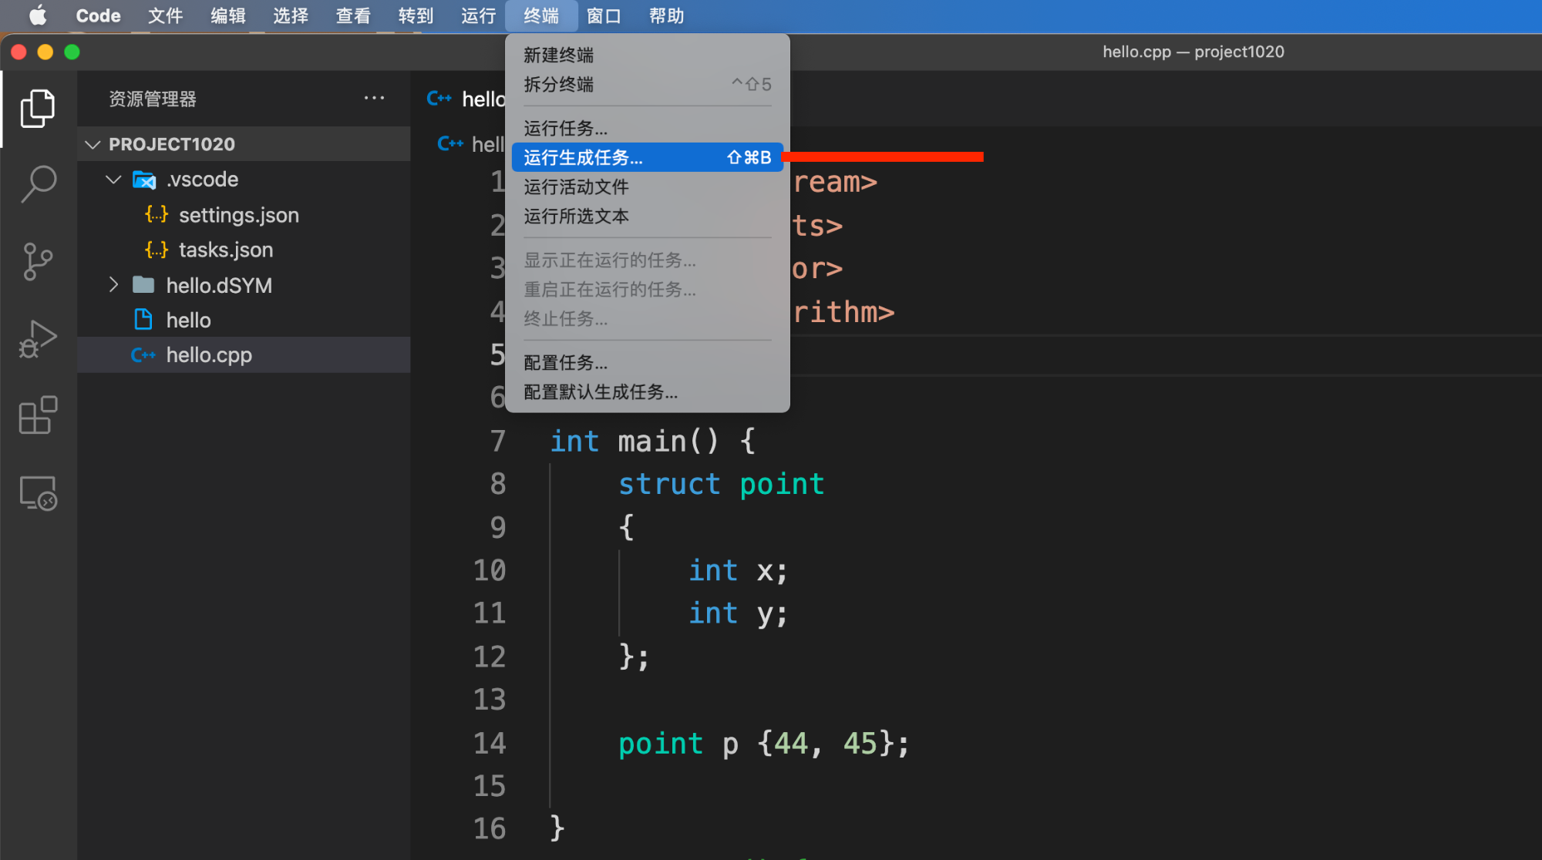Expand the hello.dSYM folder
1542x860 pixels.
(114, 285)
